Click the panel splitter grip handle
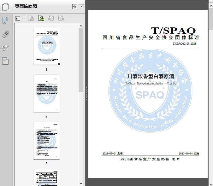 click(x=86, y=94)
